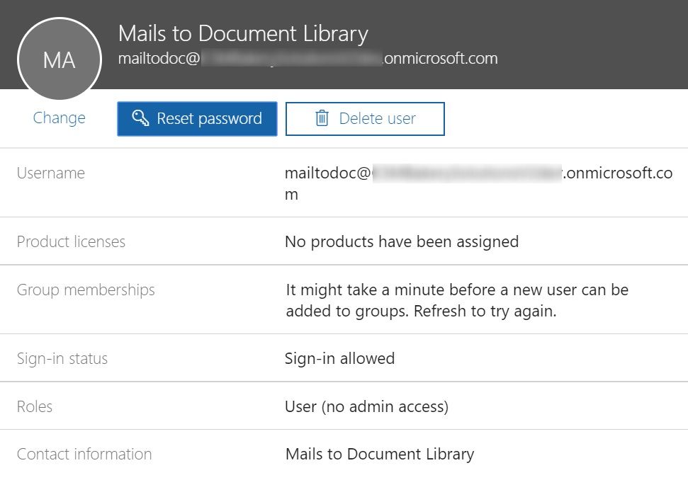Screen dimensions: 688x480
Task: Click the Reset password button
Action: (197, 119)
